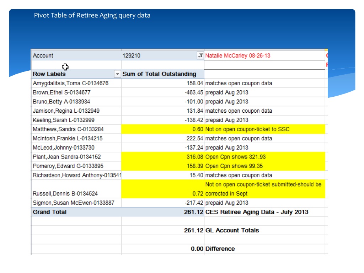Select the Grand Total row label

pos(50,212)
